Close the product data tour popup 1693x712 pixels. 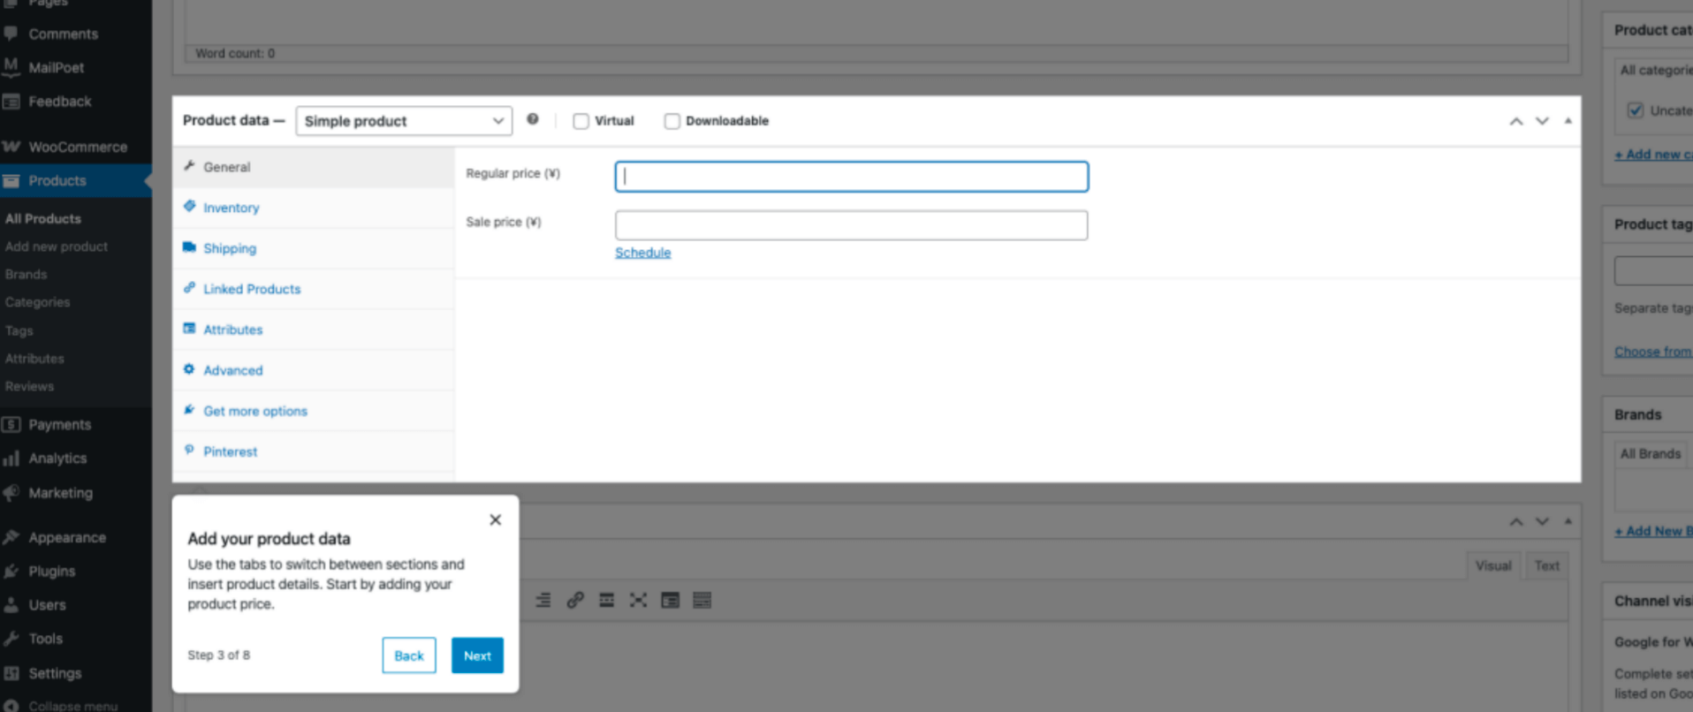495,519
